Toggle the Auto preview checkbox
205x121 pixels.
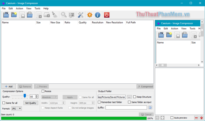coord(172,118)
